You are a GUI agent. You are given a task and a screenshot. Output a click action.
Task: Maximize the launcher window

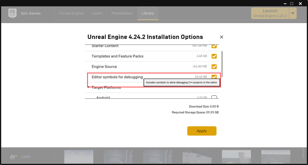(x=292, y=3)
